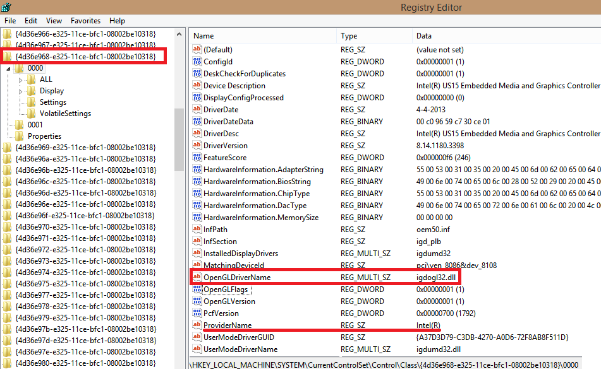Click the tree pane vertical scrollbar thumb
Viewport: 601px width, 369px height.
tap(179, 139)
